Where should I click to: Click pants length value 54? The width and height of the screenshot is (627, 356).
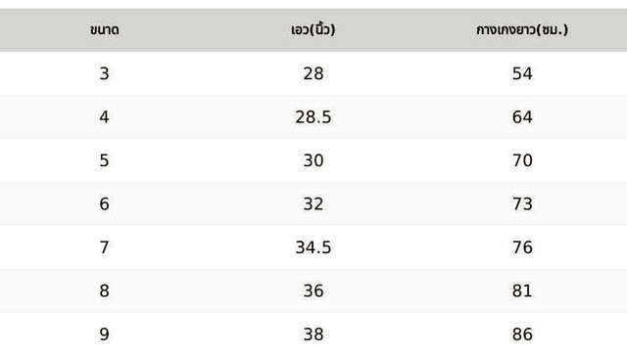pyautogui.click(x=522, y=73)
